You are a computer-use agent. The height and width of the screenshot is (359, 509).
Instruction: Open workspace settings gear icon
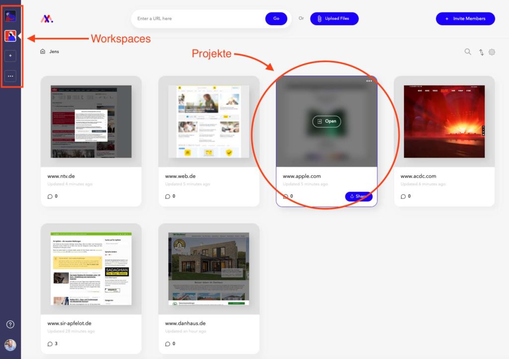492,52
